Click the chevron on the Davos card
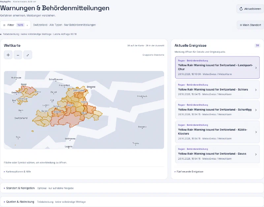264x207 pixels. coord(256,154)
